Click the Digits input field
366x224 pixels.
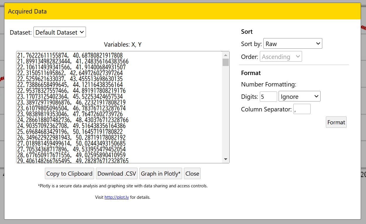[268, 96]
